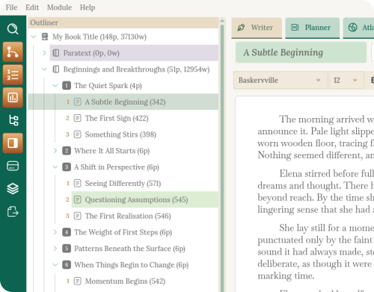Click the scene icon beside The First Realisation

point(78,216)
